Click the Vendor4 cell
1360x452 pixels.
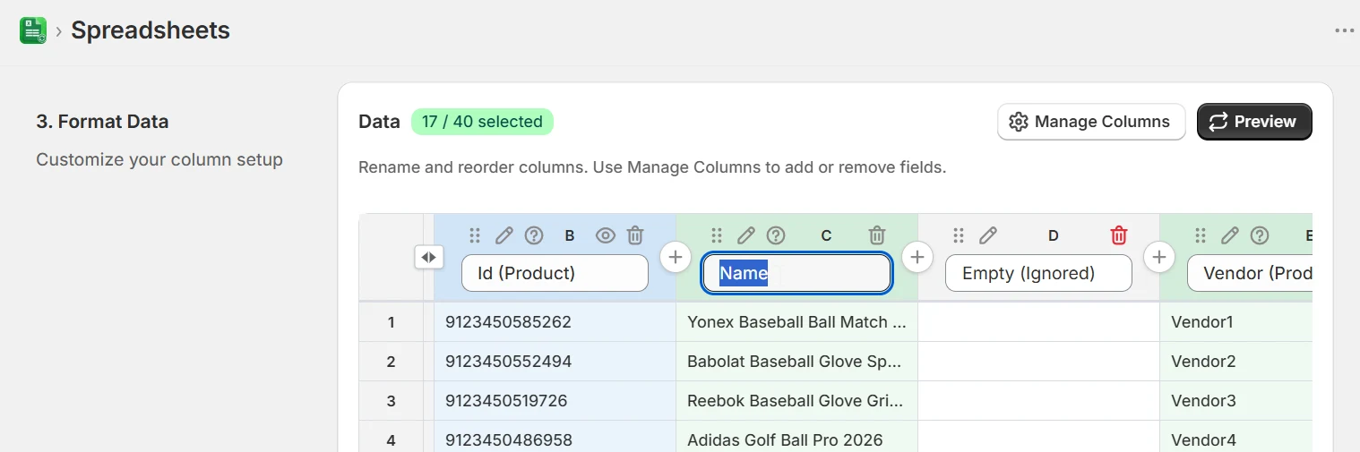[x=1236, y=437]
